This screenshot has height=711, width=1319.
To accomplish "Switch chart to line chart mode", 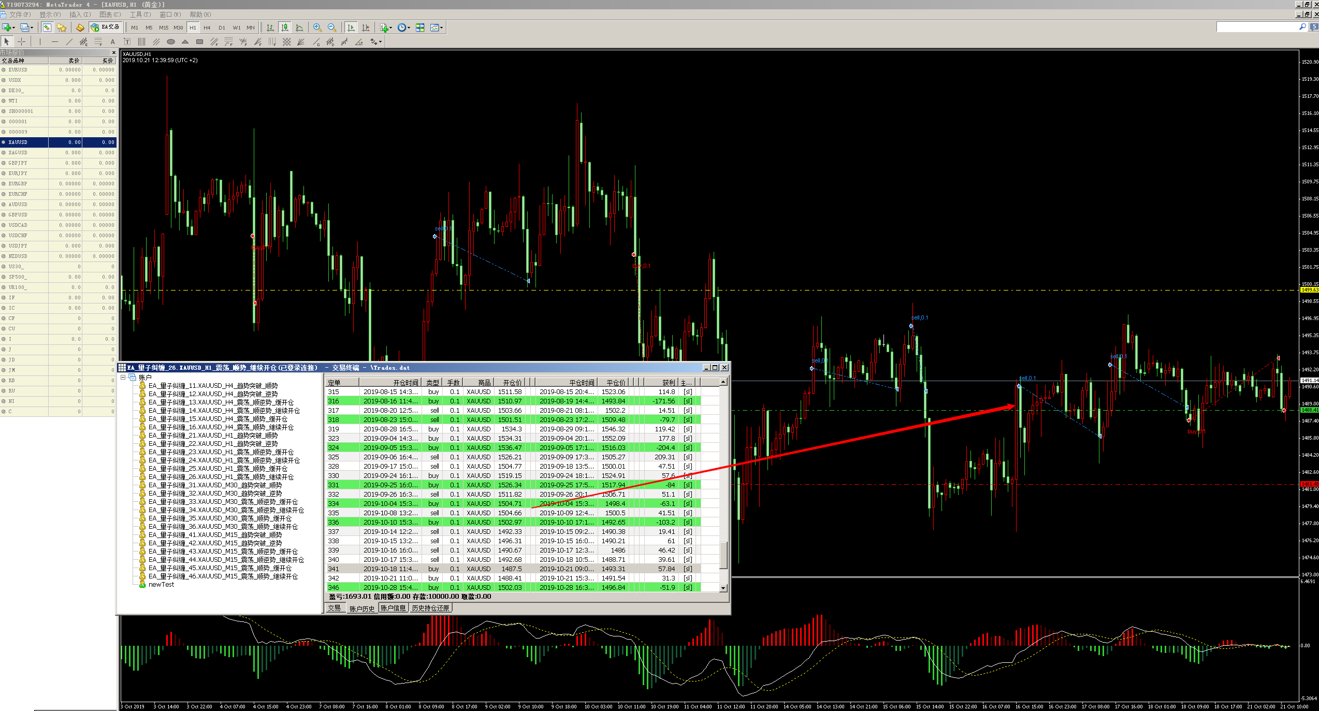I will 299,27.
